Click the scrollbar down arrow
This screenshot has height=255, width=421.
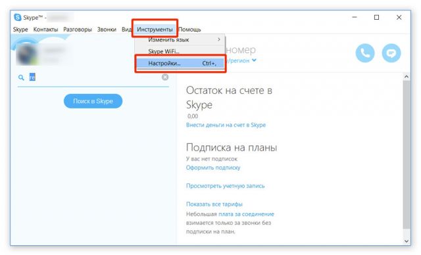point(407,241)
